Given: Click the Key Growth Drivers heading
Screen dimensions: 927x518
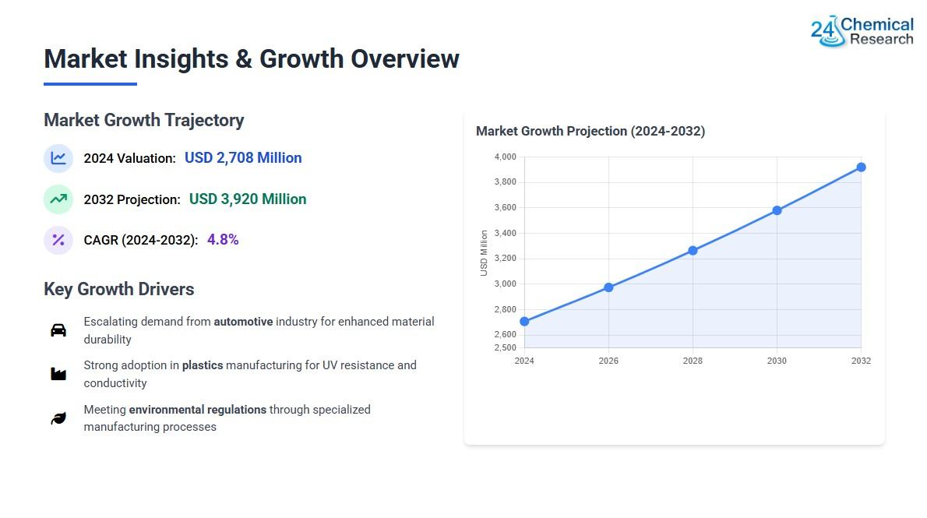Looking at the screenshot, I should click(x=119, y=289).
